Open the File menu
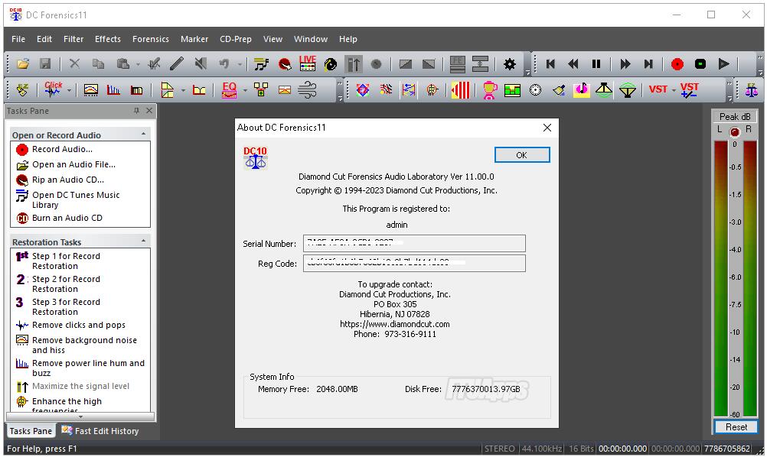The height and width of the screenshot is (457, 767). (18, 39)
